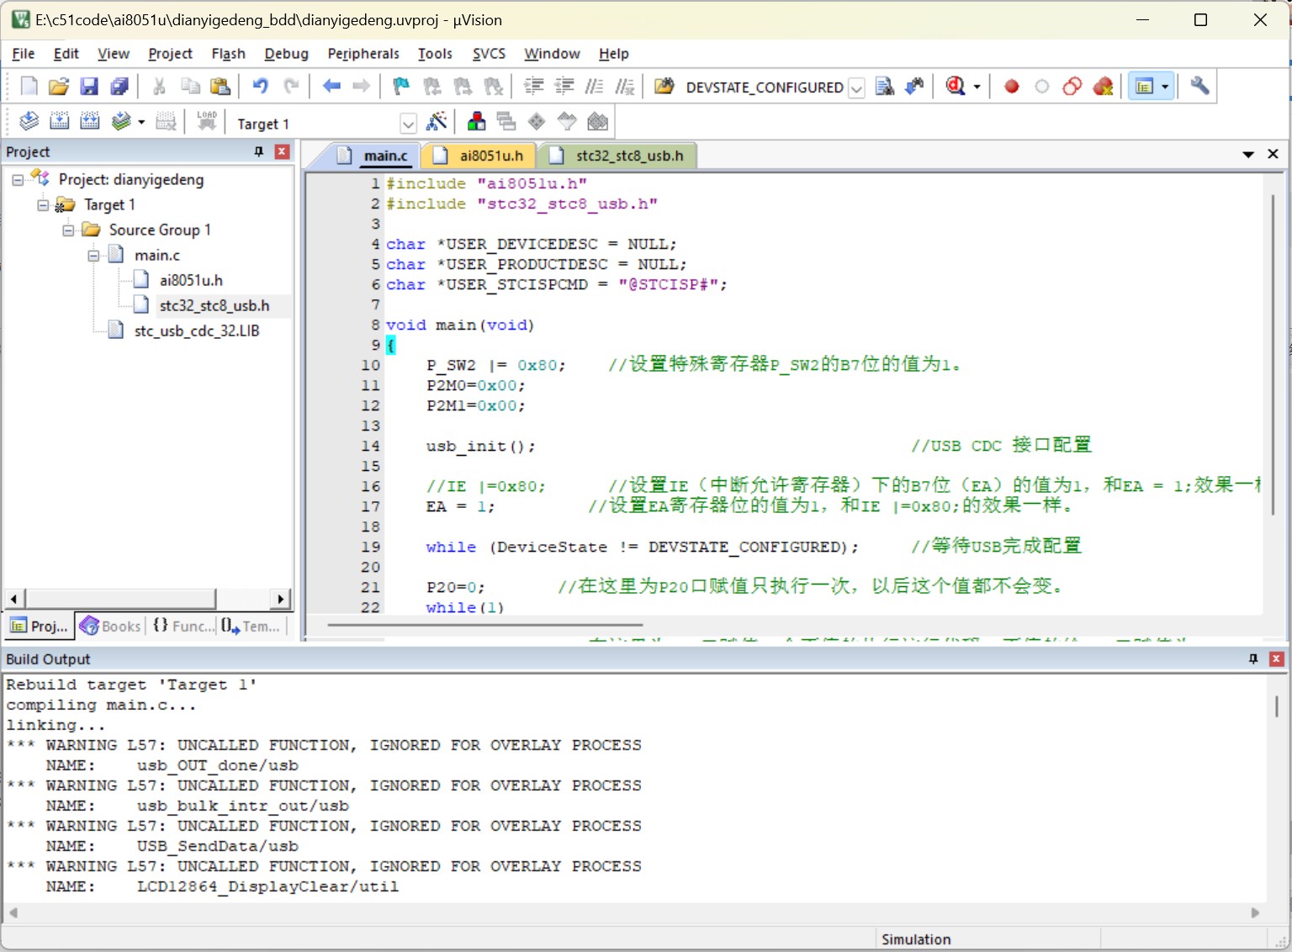Run incremental find with blue arrow binoculars

914,86
